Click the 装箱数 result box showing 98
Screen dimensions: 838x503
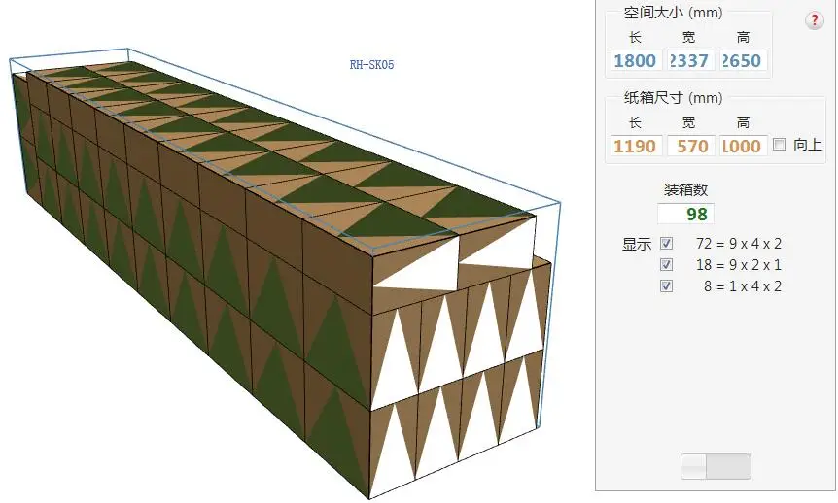[685, 215]
